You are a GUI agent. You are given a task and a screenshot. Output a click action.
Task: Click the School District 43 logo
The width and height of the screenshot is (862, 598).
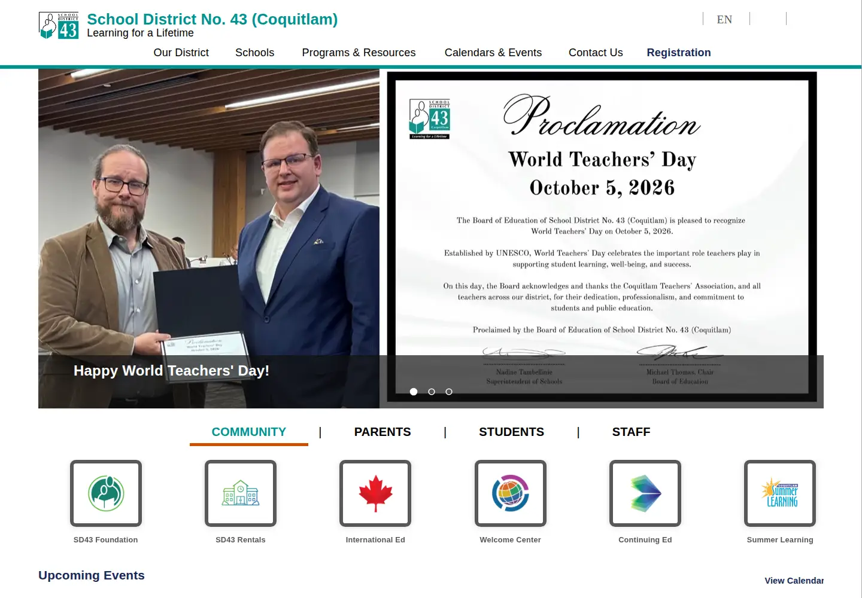click(x=59, y=25)
